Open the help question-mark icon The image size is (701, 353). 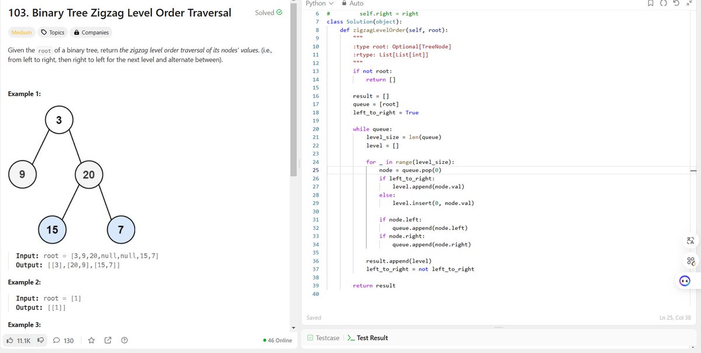tap(124, 340)
